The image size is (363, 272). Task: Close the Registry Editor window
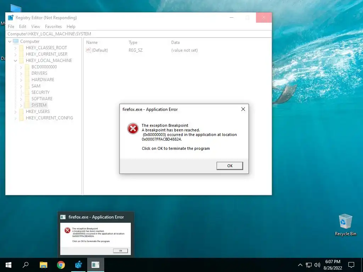[264, 18]
